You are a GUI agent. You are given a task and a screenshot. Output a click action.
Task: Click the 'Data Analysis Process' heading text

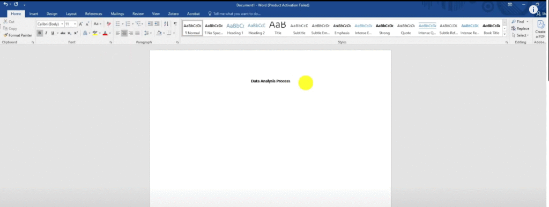[270, 81]
